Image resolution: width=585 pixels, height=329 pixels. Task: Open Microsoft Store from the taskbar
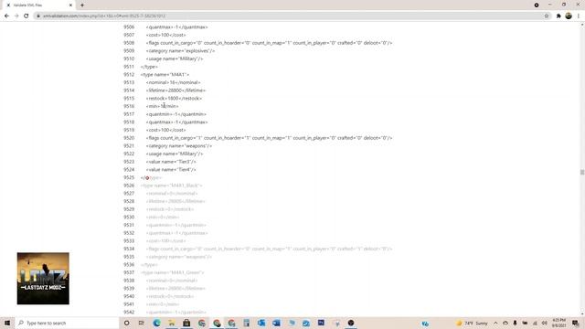click(x=186, y=323)
